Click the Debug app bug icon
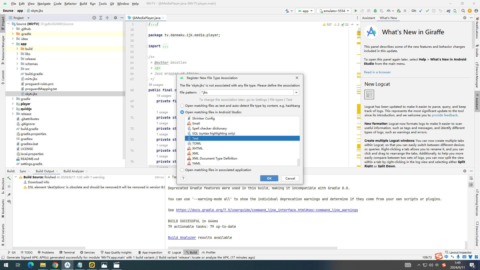The width and height of the screenshot is (480, 270). 375,11
